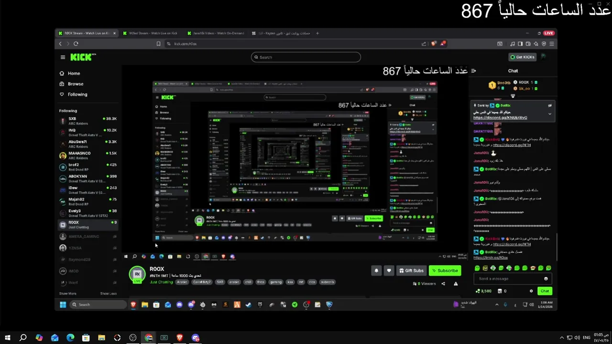Open offline YZNSA channel in sidebar
The width and height of the screenshot is (612, 344).
click(x=88, y=248)
